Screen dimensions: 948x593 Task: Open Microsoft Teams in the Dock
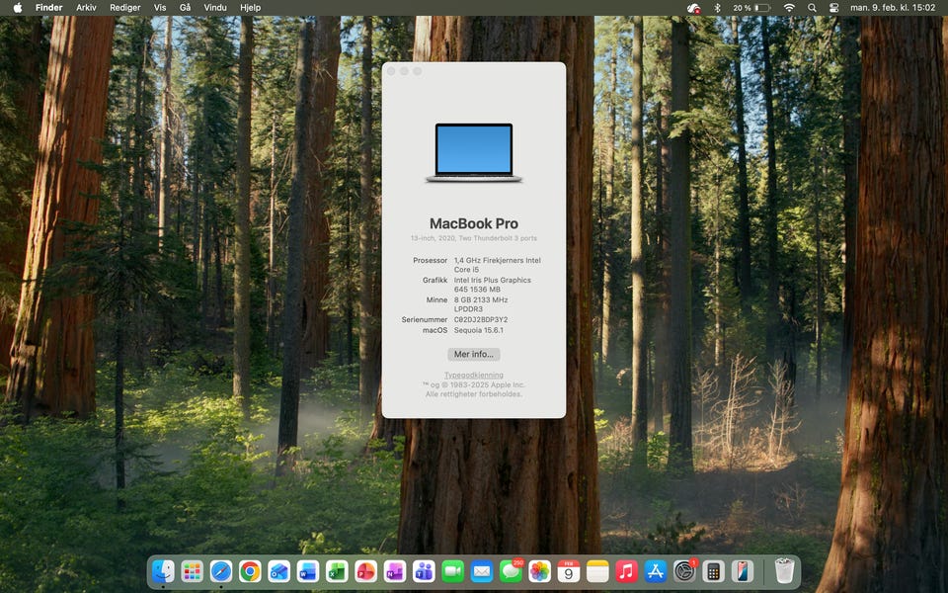[x=424, y=570]
